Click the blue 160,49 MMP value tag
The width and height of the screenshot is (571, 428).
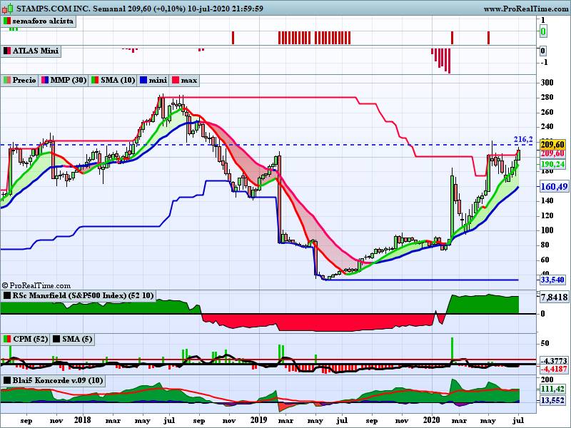click(554, 187)
